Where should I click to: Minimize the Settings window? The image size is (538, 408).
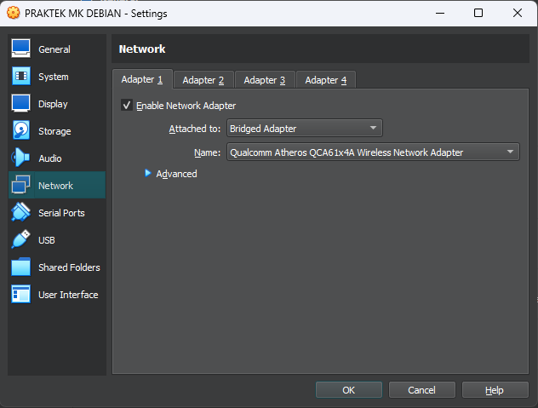440,13
